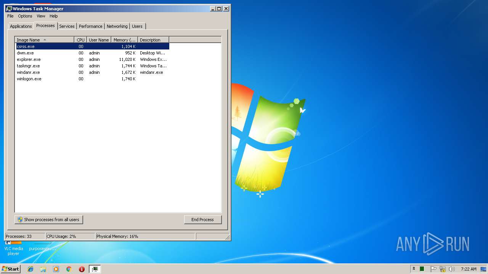Image resolution: width=488 pixels, height=274 pixels.
Task: Open the File menu
Action: (10, 16)
